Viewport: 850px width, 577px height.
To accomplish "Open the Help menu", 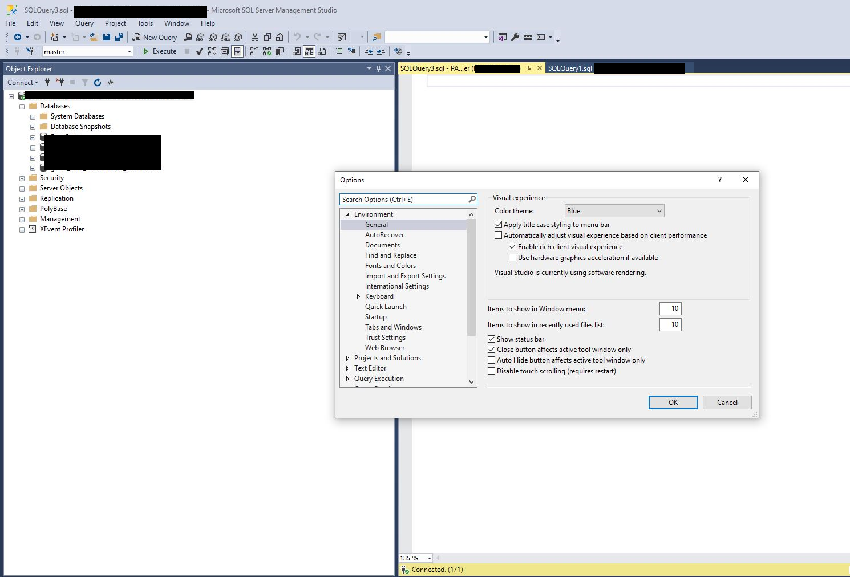I will (208, 23).
